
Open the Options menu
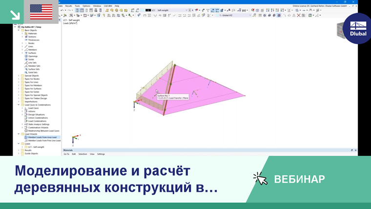[x=86, y=6]
